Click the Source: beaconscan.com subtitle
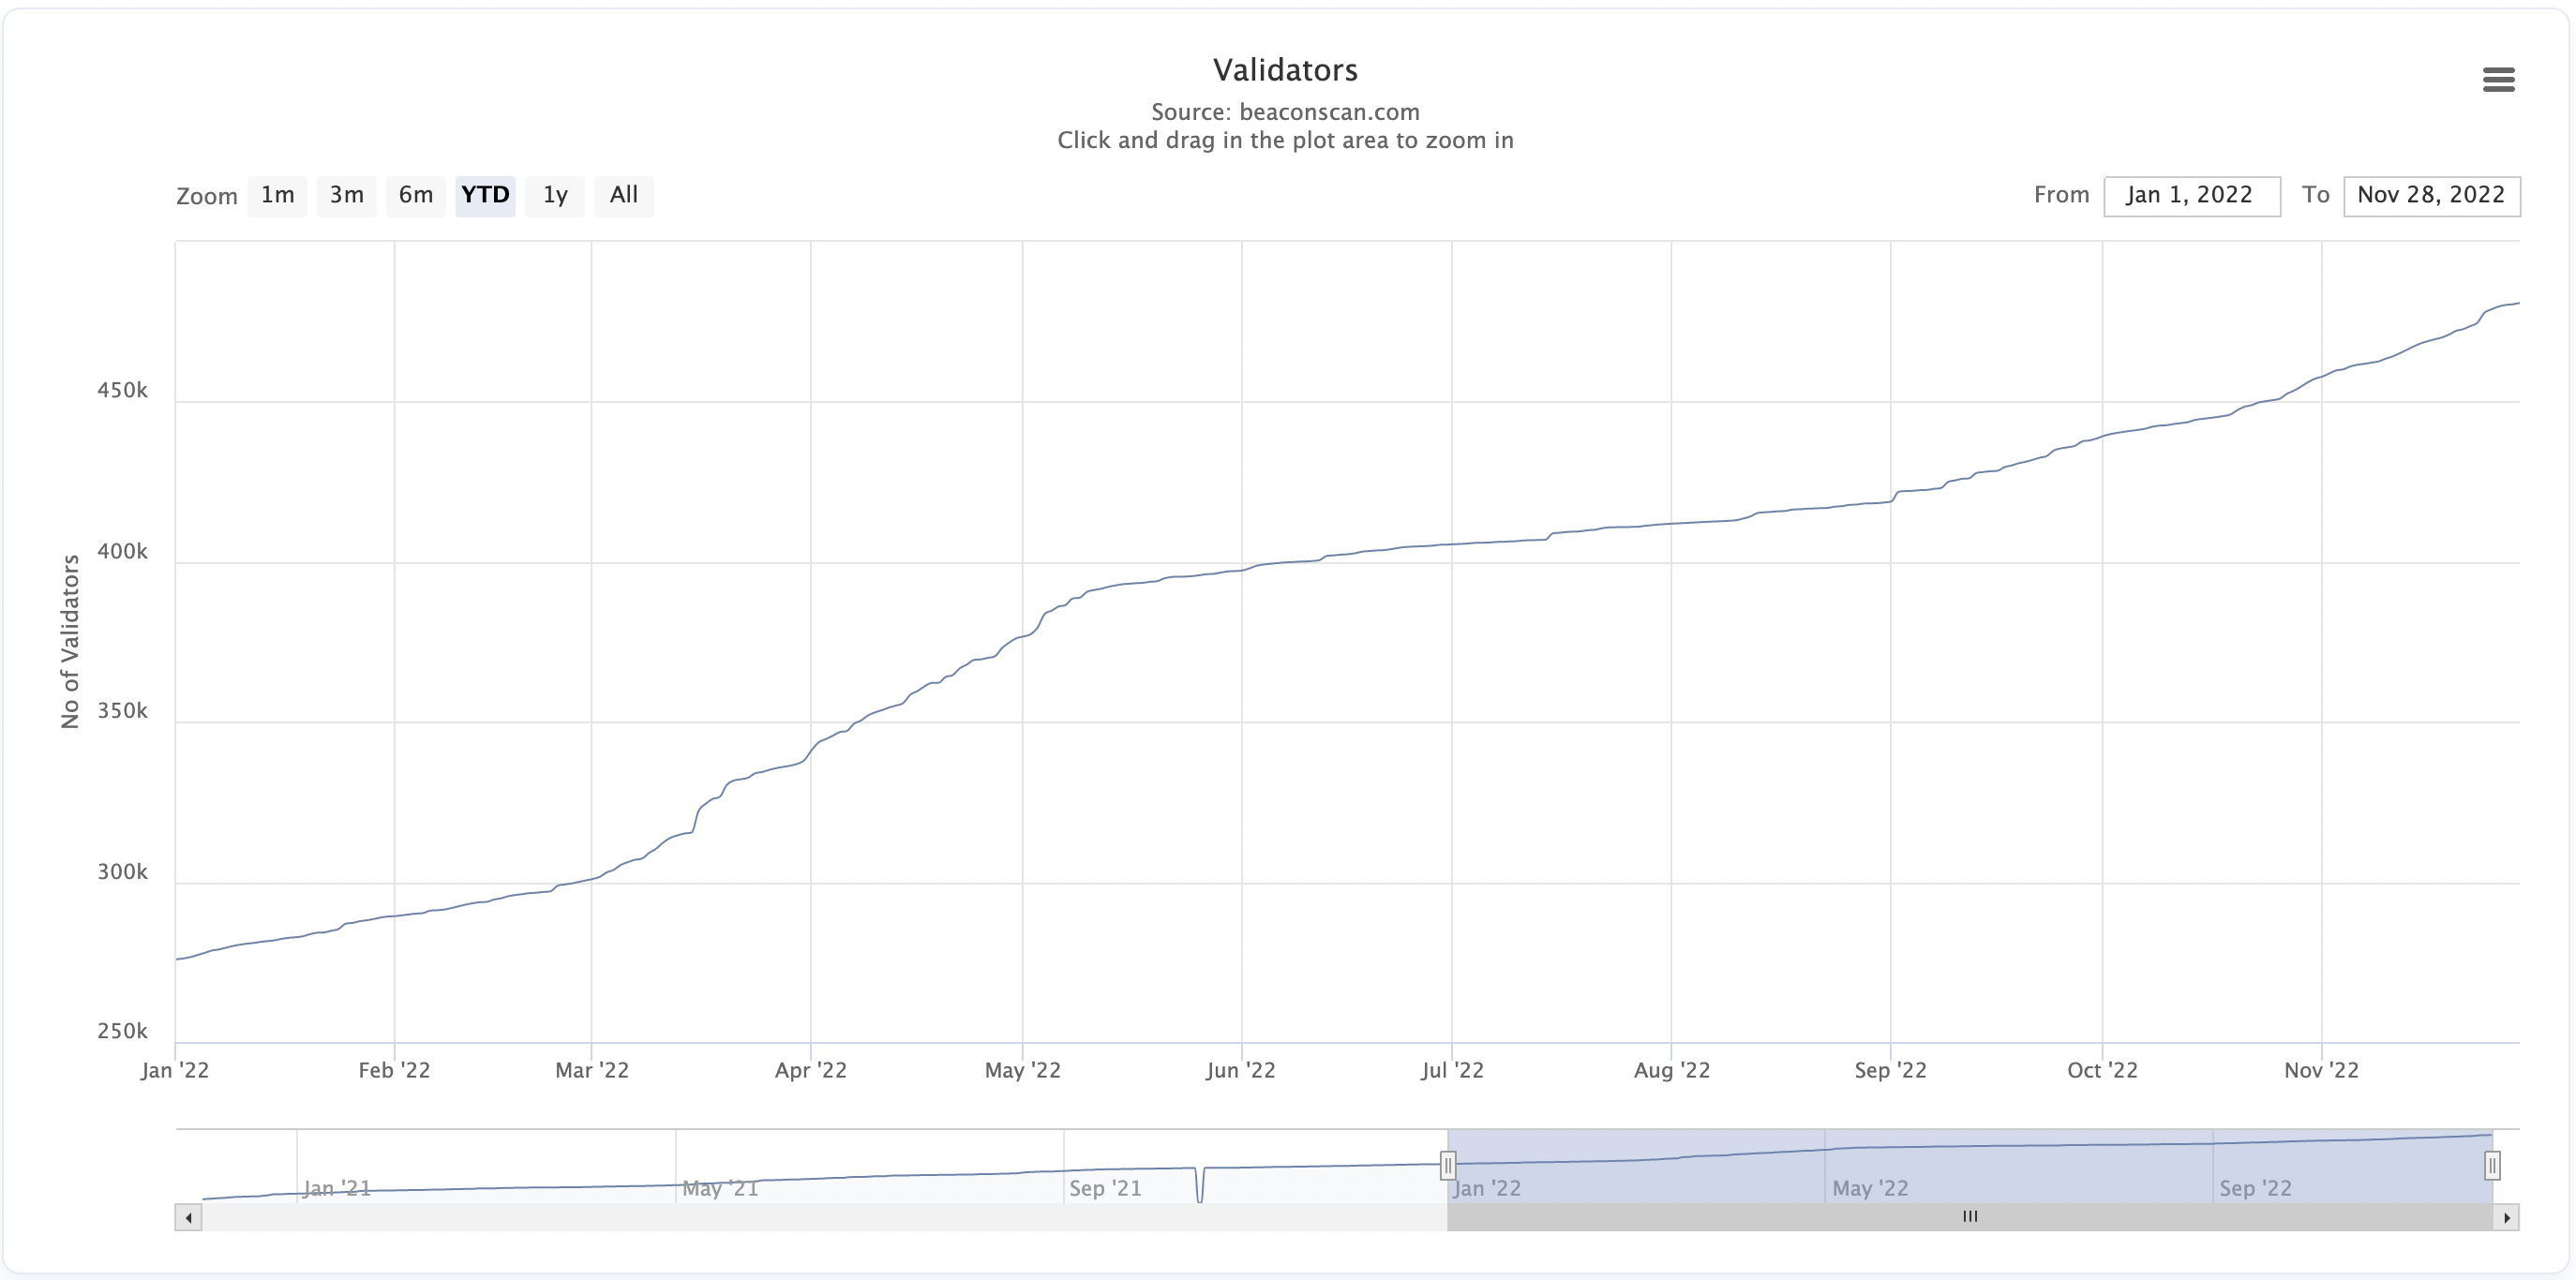 click(x=1285, y=112)
